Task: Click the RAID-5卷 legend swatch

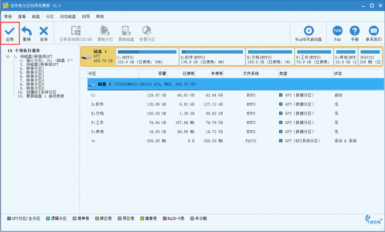Action: [165, 218]
